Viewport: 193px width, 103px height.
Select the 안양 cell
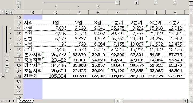[x=33, y=49]
